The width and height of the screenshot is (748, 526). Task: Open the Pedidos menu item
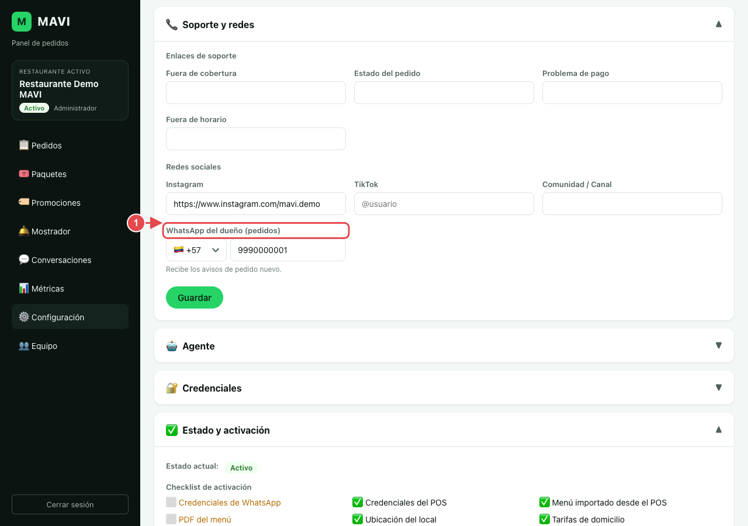point(70,145)
